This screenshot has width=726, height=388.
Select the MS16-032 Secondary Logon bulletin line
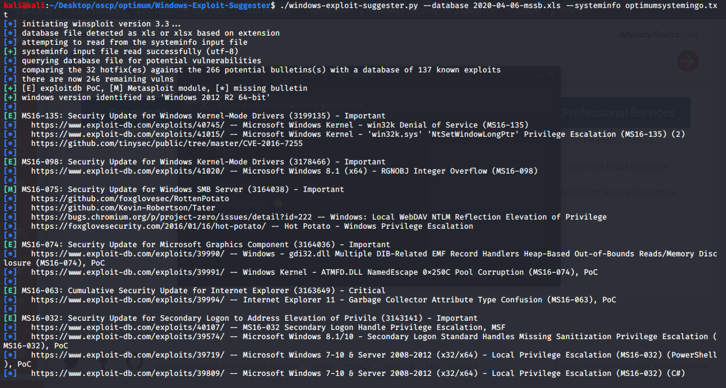pyautogui.click(x=250, y=318)
